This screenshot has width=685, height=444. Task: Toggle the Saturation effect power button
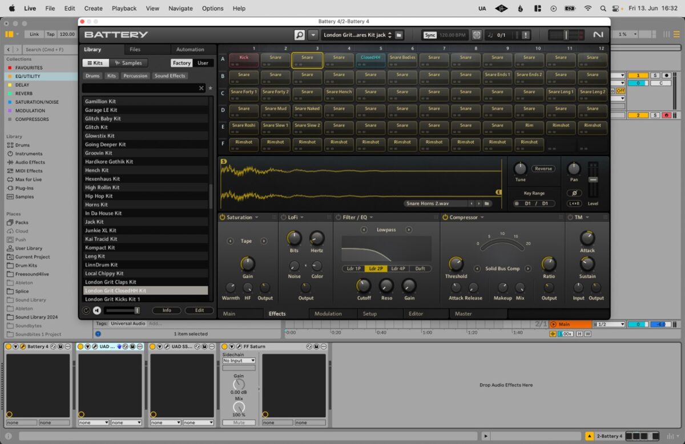point(223,217)
